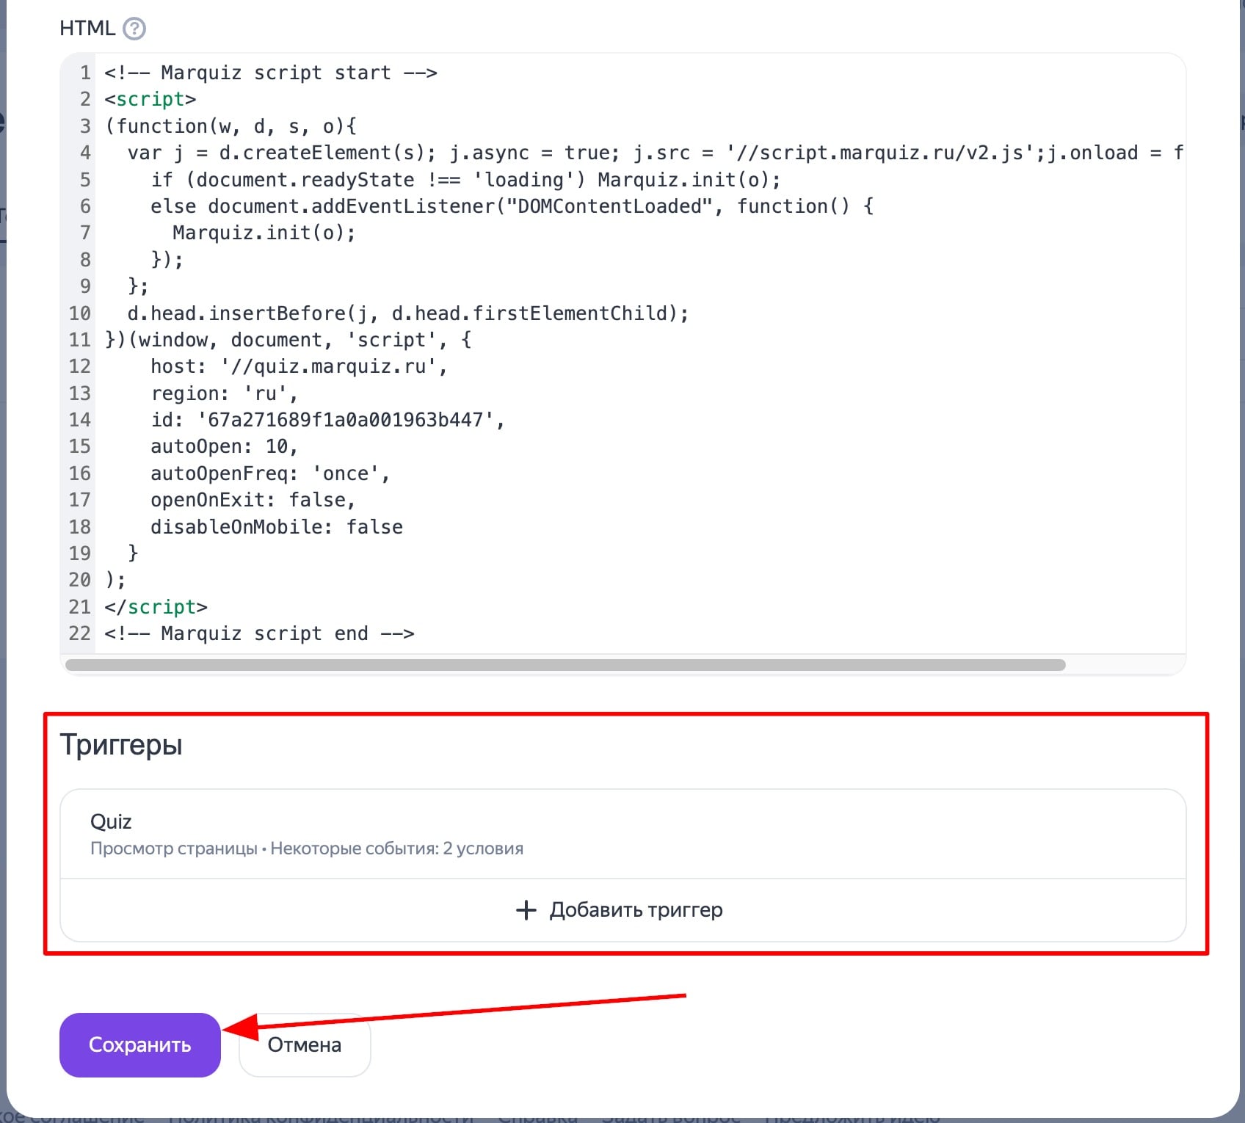1245x1123 pixels.
Task: Open the Quiz trigger row
Action: [623, 834]
